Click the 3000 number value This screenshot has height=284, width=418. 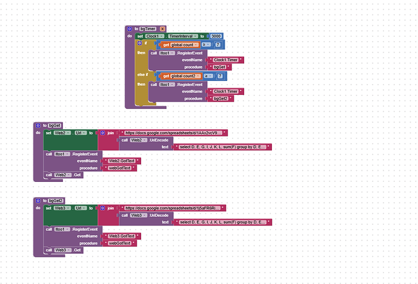pyautogui.click(x=216, y=36)
